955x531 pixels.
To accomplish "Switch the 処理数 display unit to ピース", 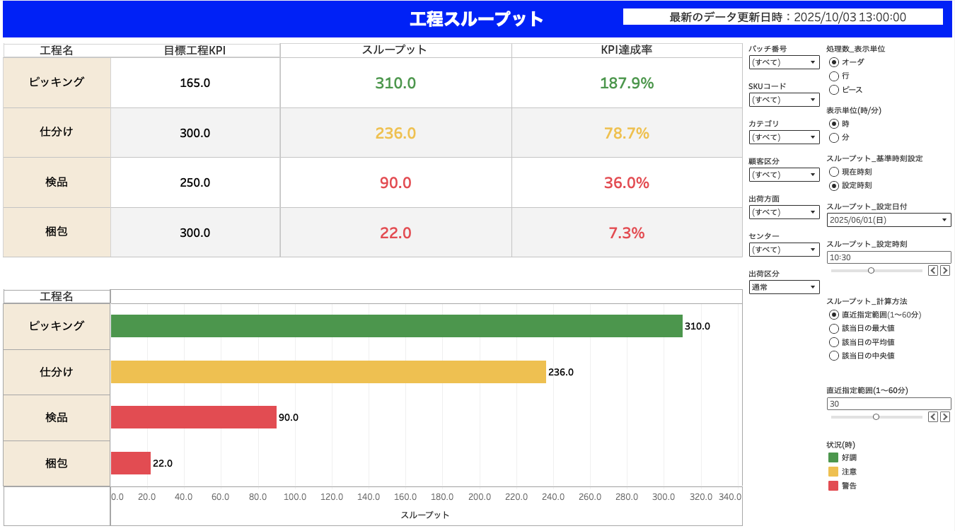I will [834, 90].
